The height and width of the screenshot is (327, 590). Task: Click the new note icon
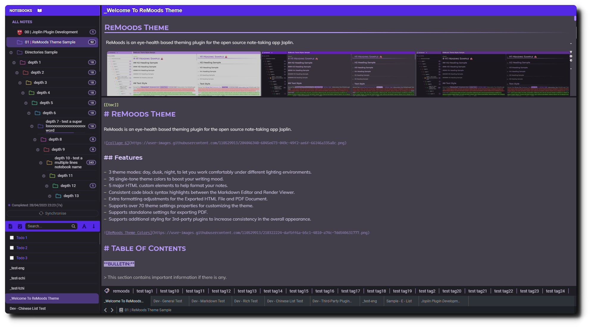(x=10, y=226)
